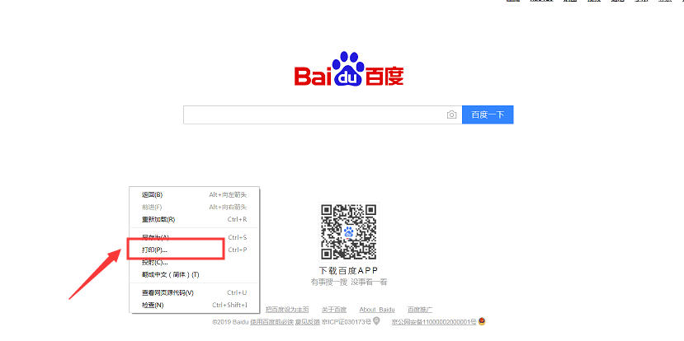
Task: Click the Baidu app QR code
Action: click(x=348, y=232)
